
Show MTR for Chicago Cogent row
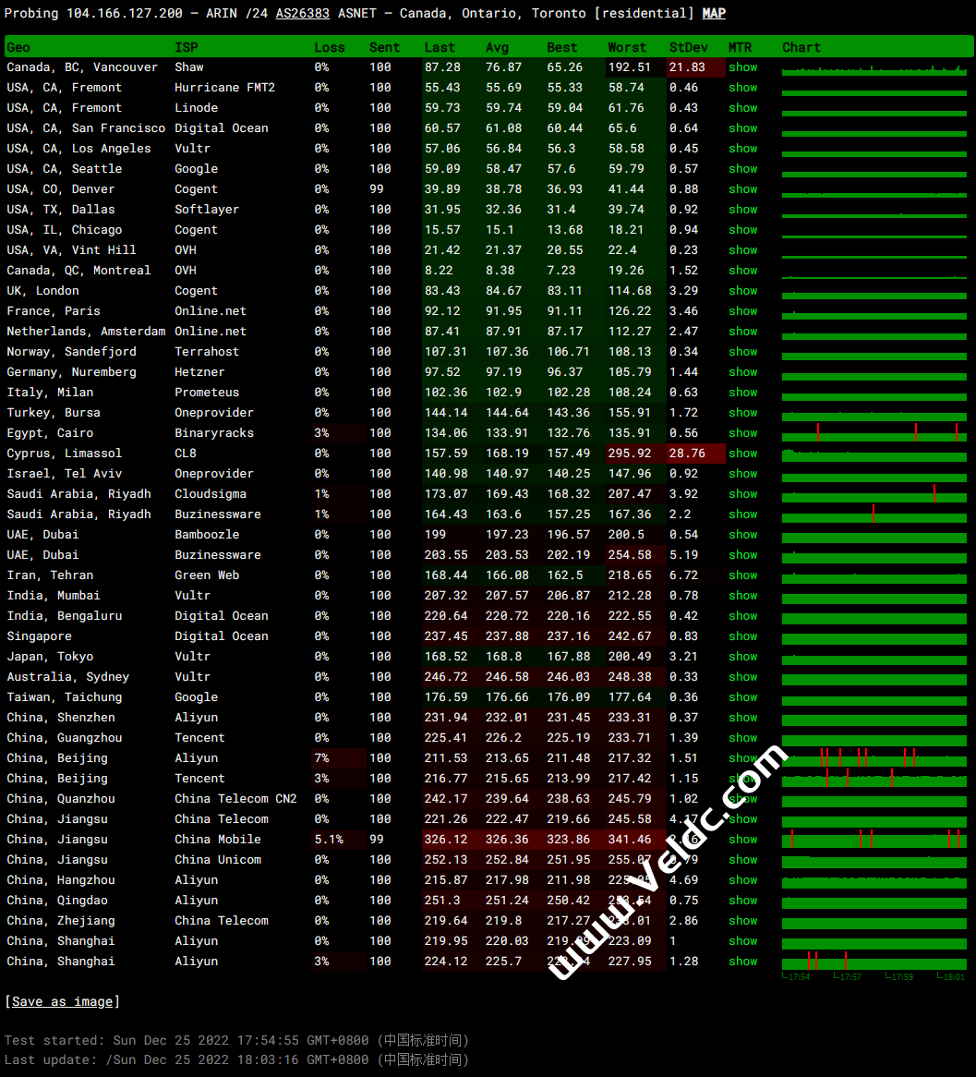pos(742,230)
